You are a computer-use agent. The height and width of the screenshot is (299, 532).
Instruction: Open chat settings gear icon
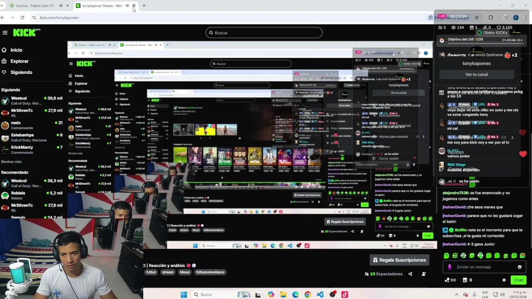[x=504, y=280]
